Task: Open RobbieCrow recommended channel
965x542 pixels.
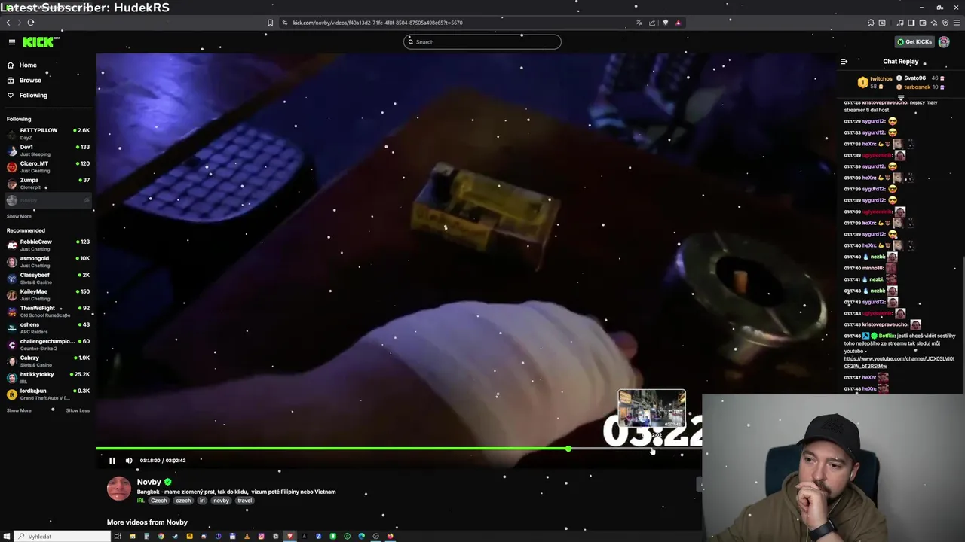Action: [x=48, y=245]
